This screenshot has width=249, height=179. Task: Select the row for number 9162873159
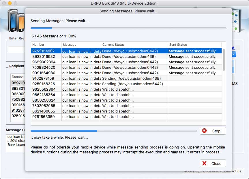point(126,78)
